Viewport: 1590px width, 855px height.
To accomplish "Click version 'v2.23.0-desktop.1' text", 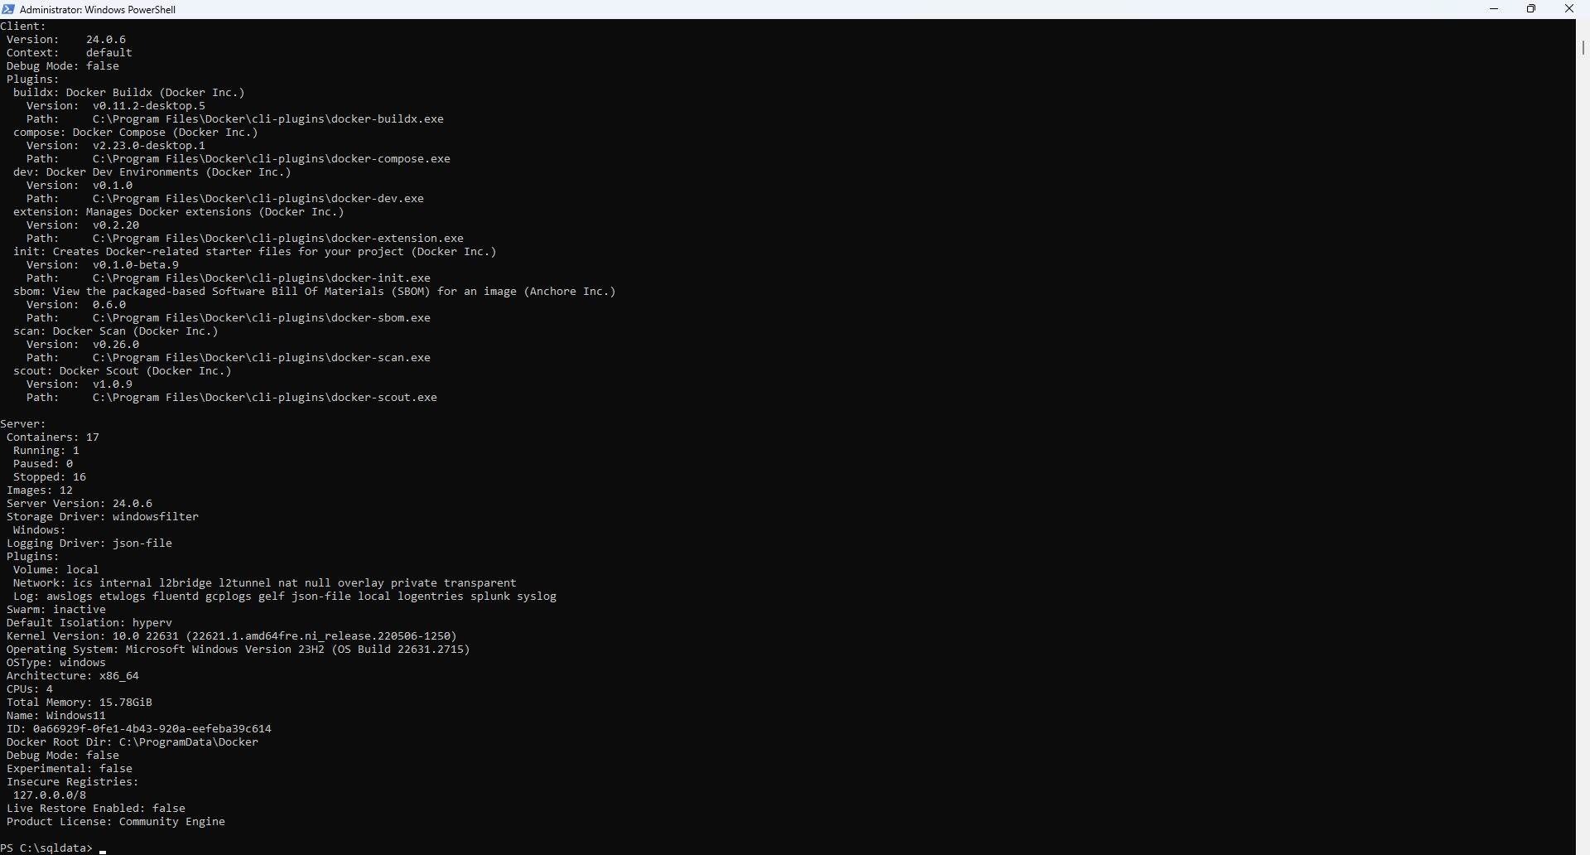I will [x=149, y=146].
